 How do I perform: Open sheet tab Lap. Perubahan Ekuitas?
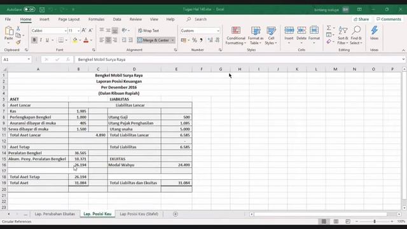(55, 214)
